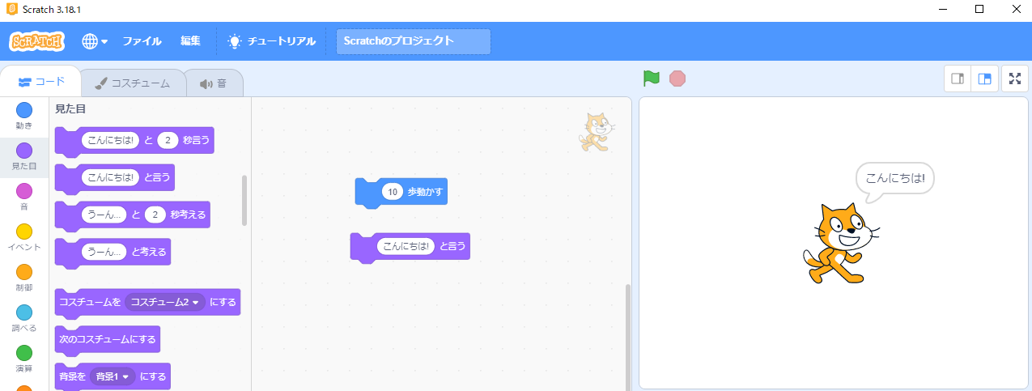Open the ファイル menu
Screen dimensions: 1032x391
[x=142, y=41]
